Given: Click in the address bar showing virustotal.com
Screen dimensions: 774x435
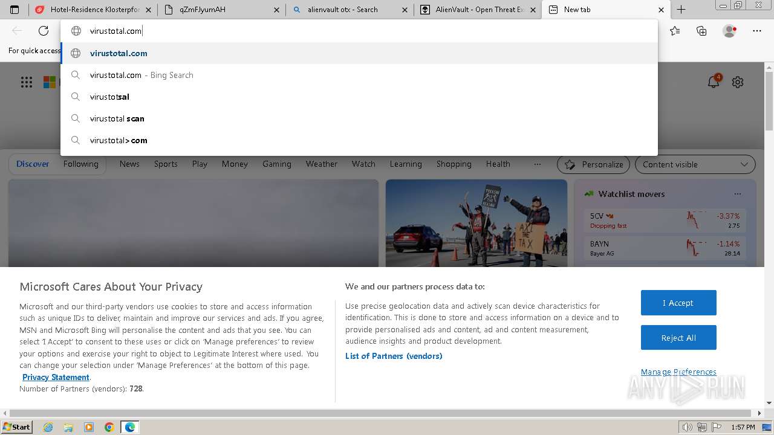Looking at the screenshot, I should coord(359,31).
